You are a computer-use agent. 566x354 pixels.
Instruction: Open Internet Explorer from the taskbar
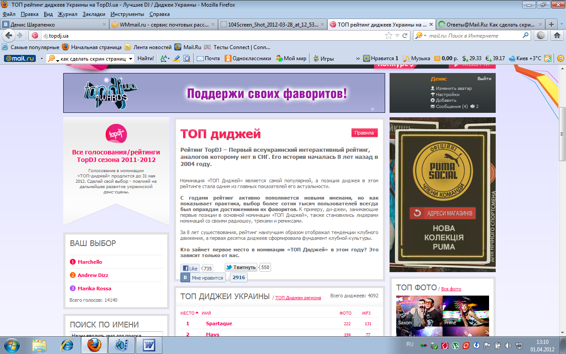point(67,345)
